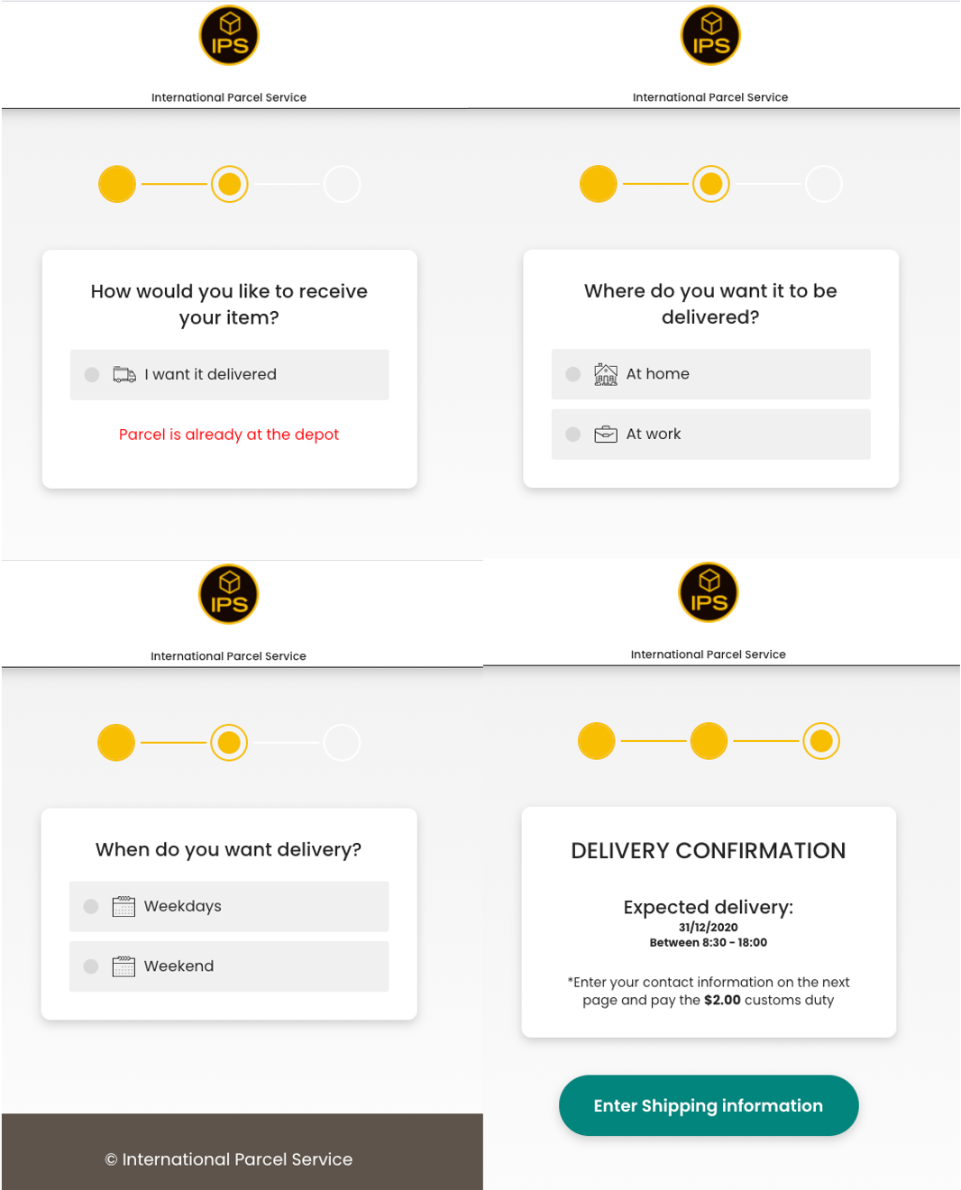Click final step circle above Delivery Confirmation

point(821,741)
